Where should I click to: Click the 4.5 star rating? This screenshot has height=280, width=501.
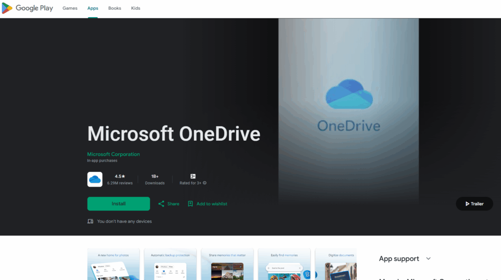[120, 176]
